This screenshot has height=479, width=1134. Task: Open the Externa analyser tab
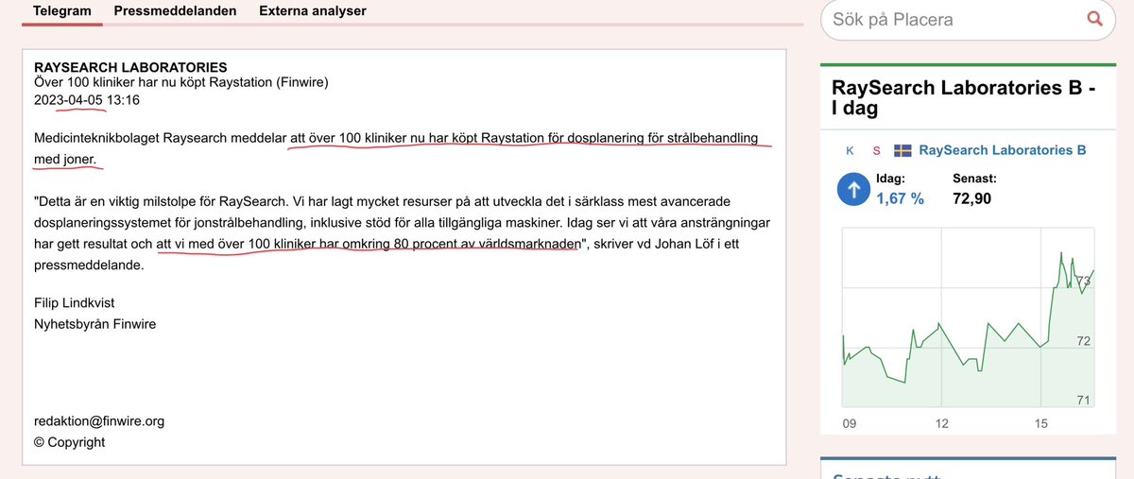click(313, 12)
